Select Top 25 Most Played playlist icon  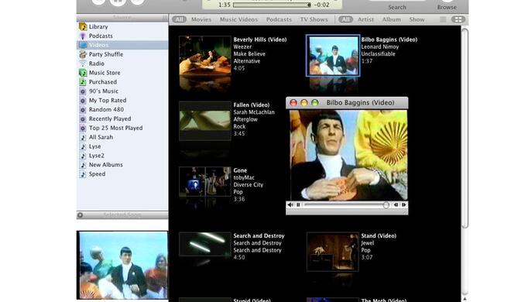tap(83, 128)
